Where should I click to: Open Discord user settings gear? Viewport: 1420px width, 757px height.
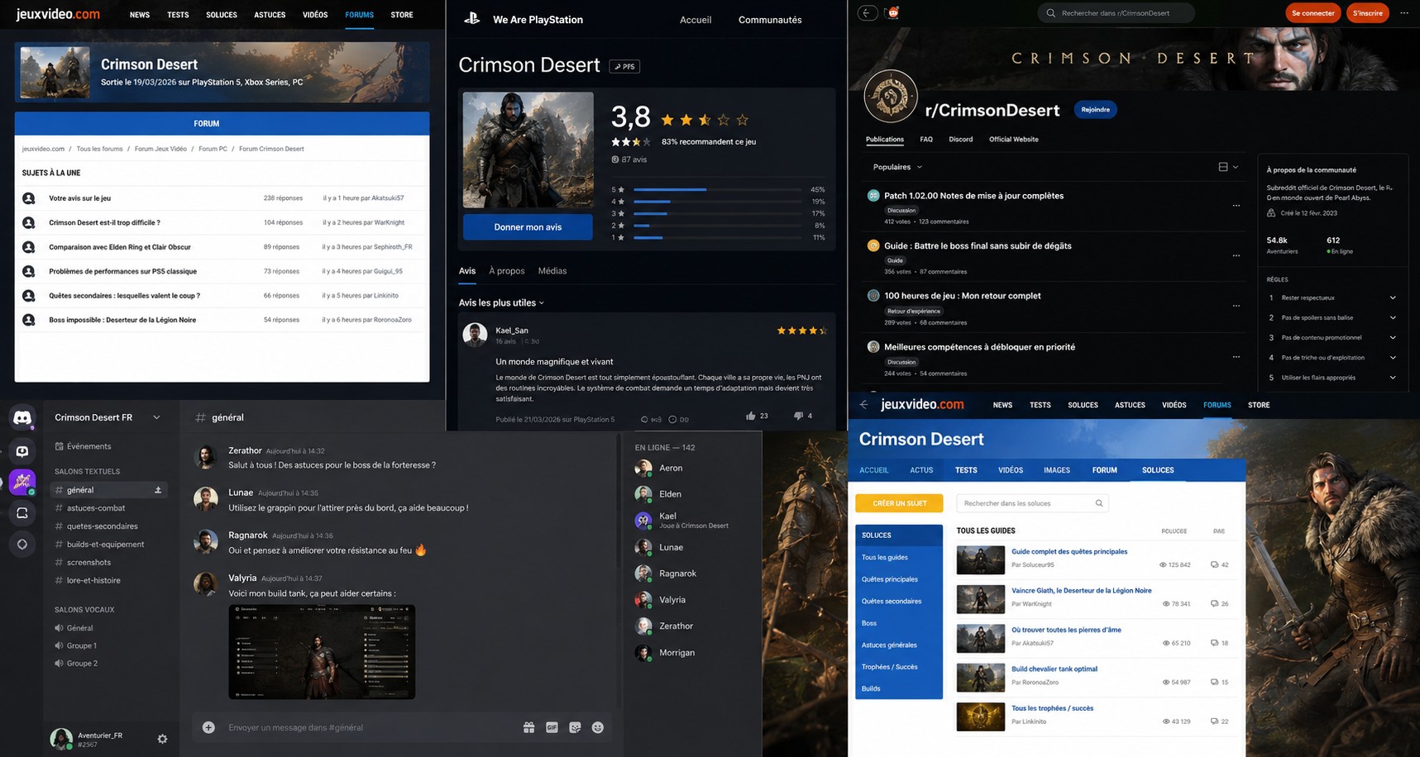(162, 739)
